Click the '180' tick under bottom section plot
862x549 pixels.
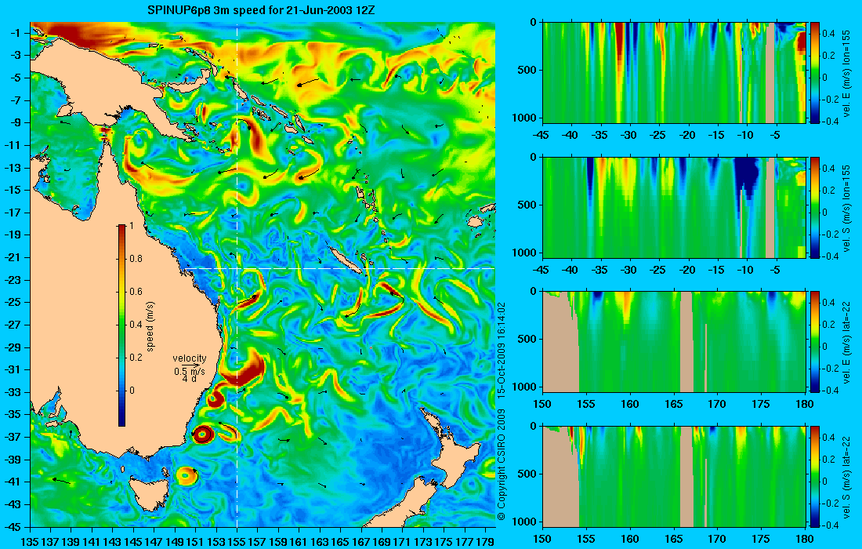pos(805,539)
